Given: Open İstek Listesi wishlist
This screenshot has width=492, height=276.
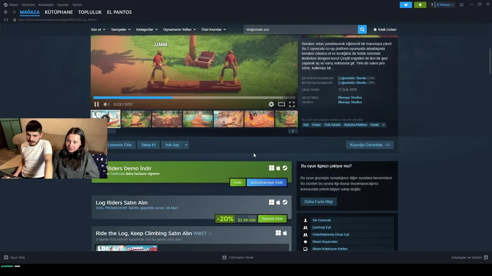Looking at the screenshot, I should (x=384, y=30).
